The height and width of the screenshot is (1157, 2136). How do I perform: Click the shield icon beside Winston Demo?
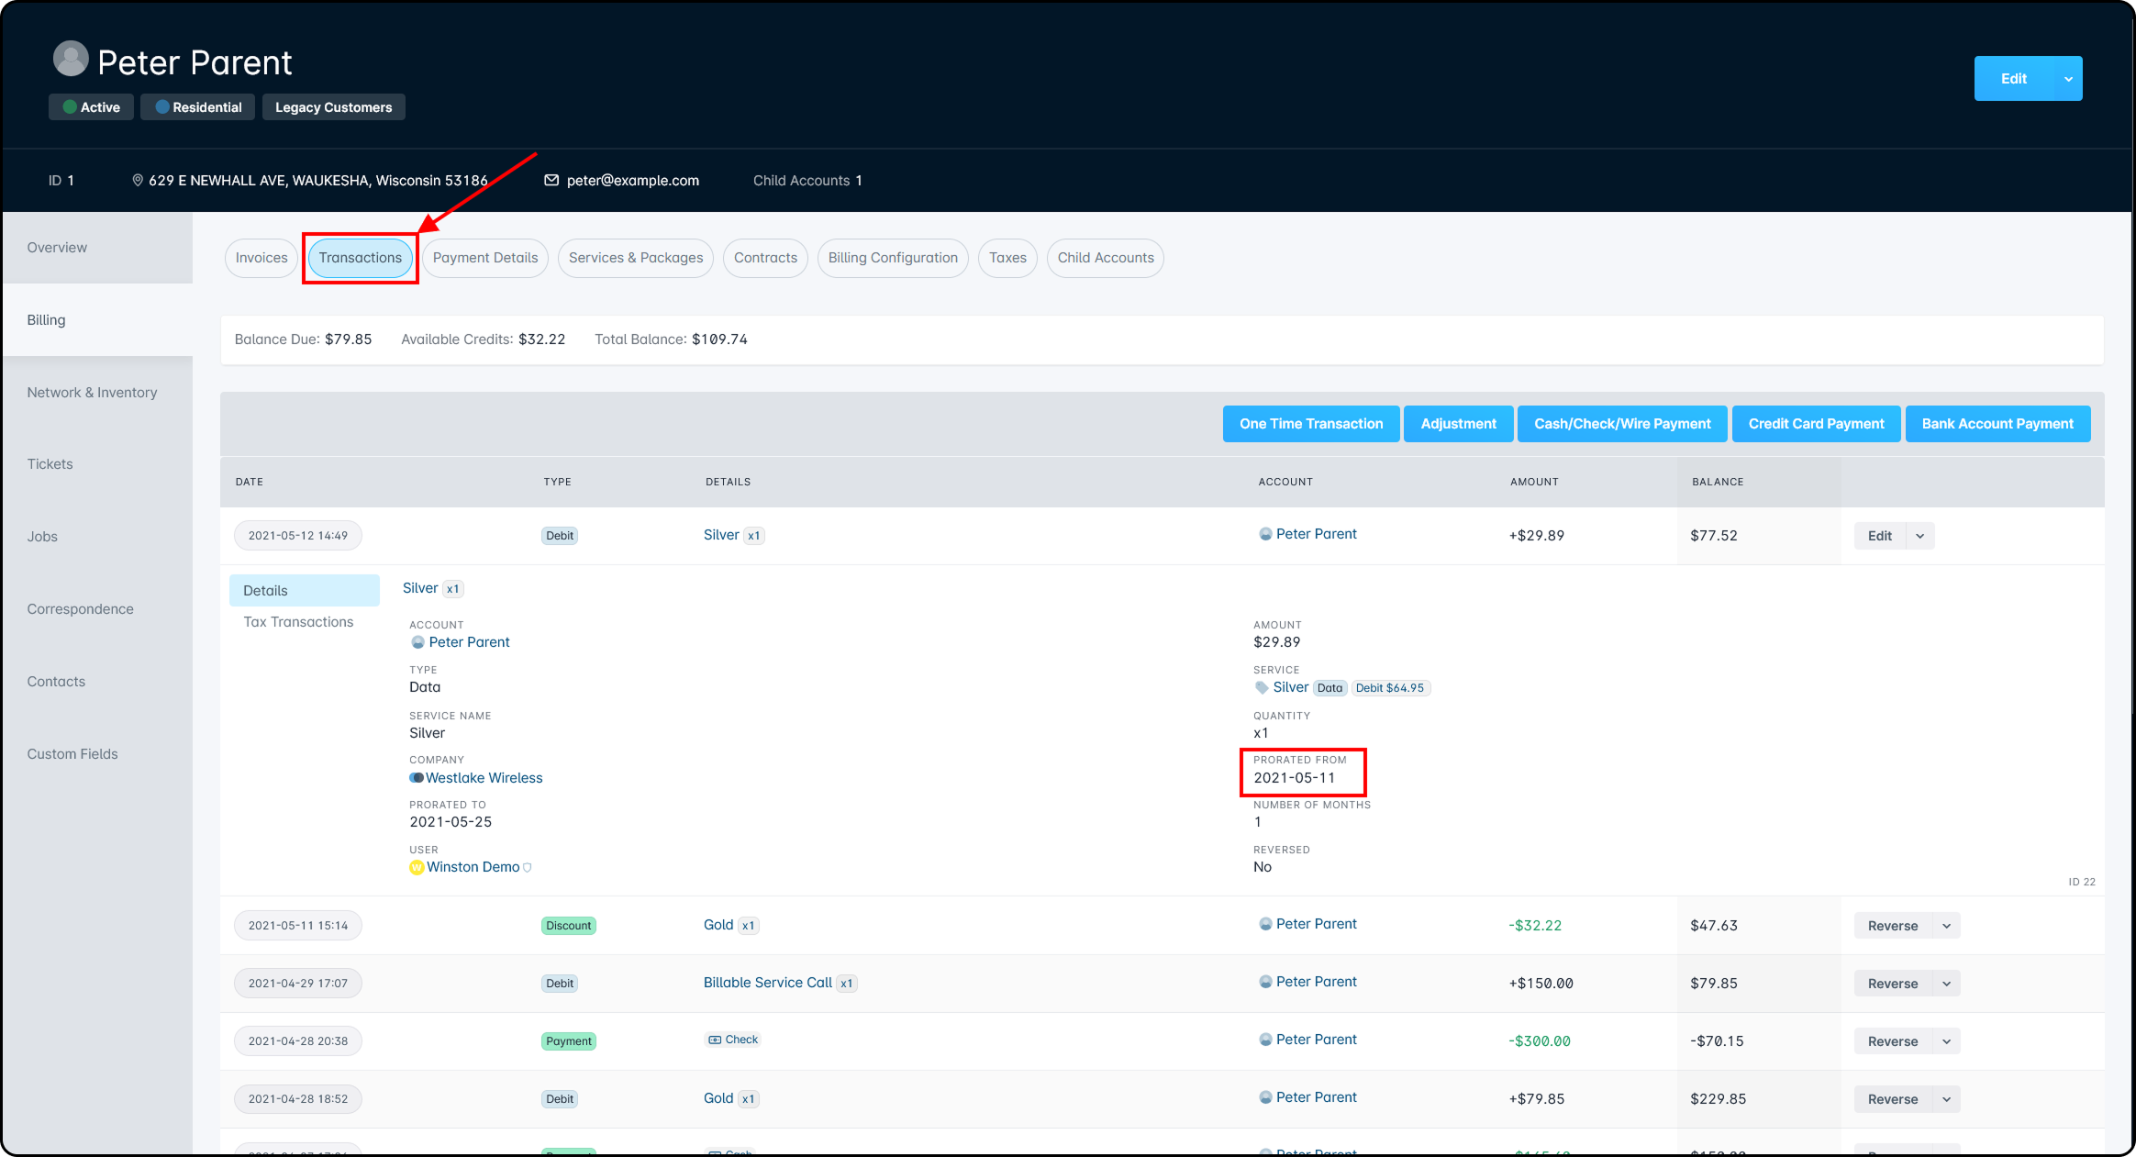tap(528, 867)
